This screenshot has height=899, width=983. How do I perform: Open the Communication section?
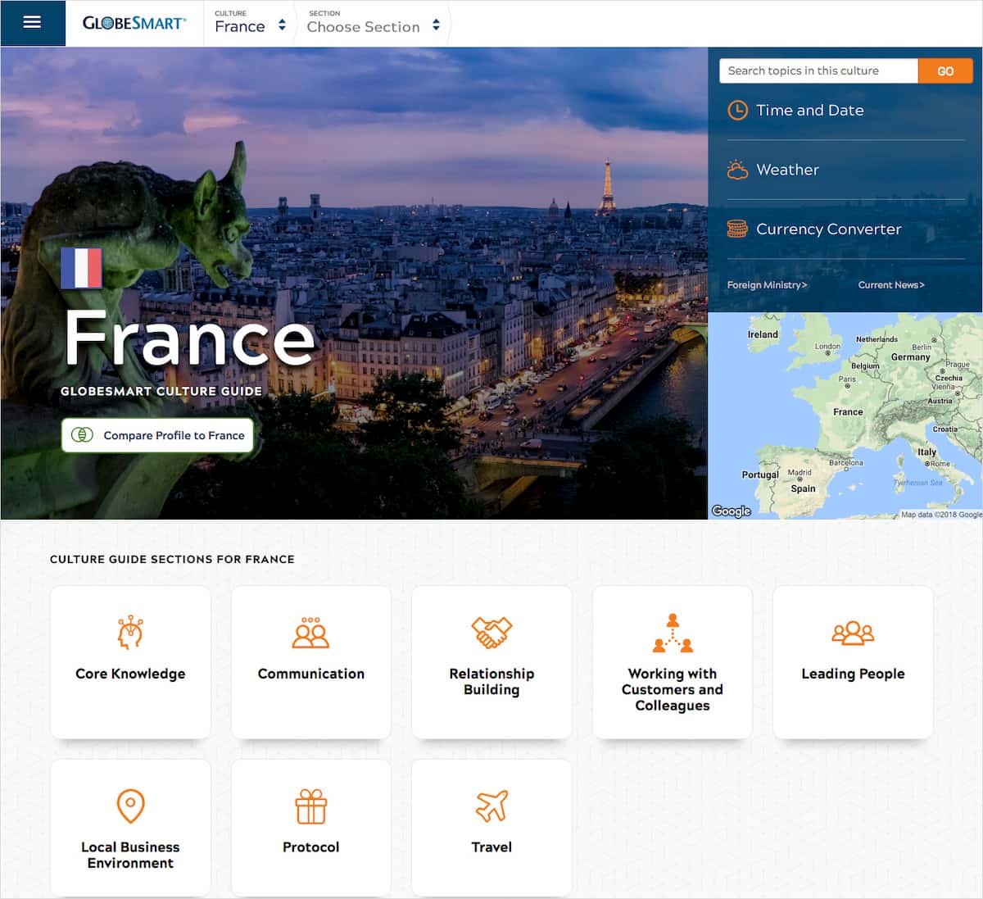310,662
